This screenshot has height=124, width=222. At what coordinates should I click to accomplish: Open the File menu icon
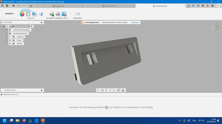pos(7,6)
